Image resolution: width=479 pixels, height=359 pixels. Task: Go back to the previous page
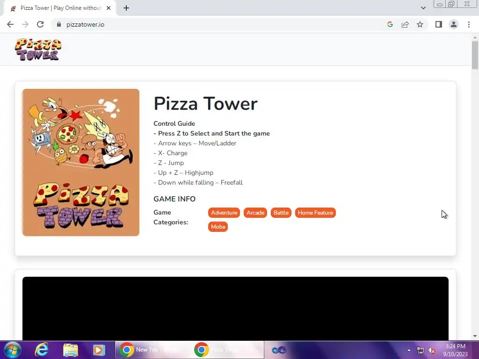[10, 24]
